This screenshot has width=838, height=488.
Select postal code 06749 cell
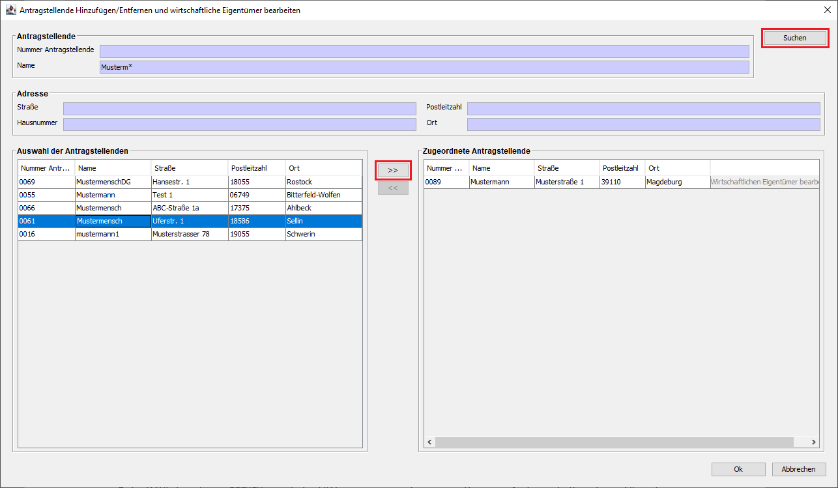(x=257, y=195)
